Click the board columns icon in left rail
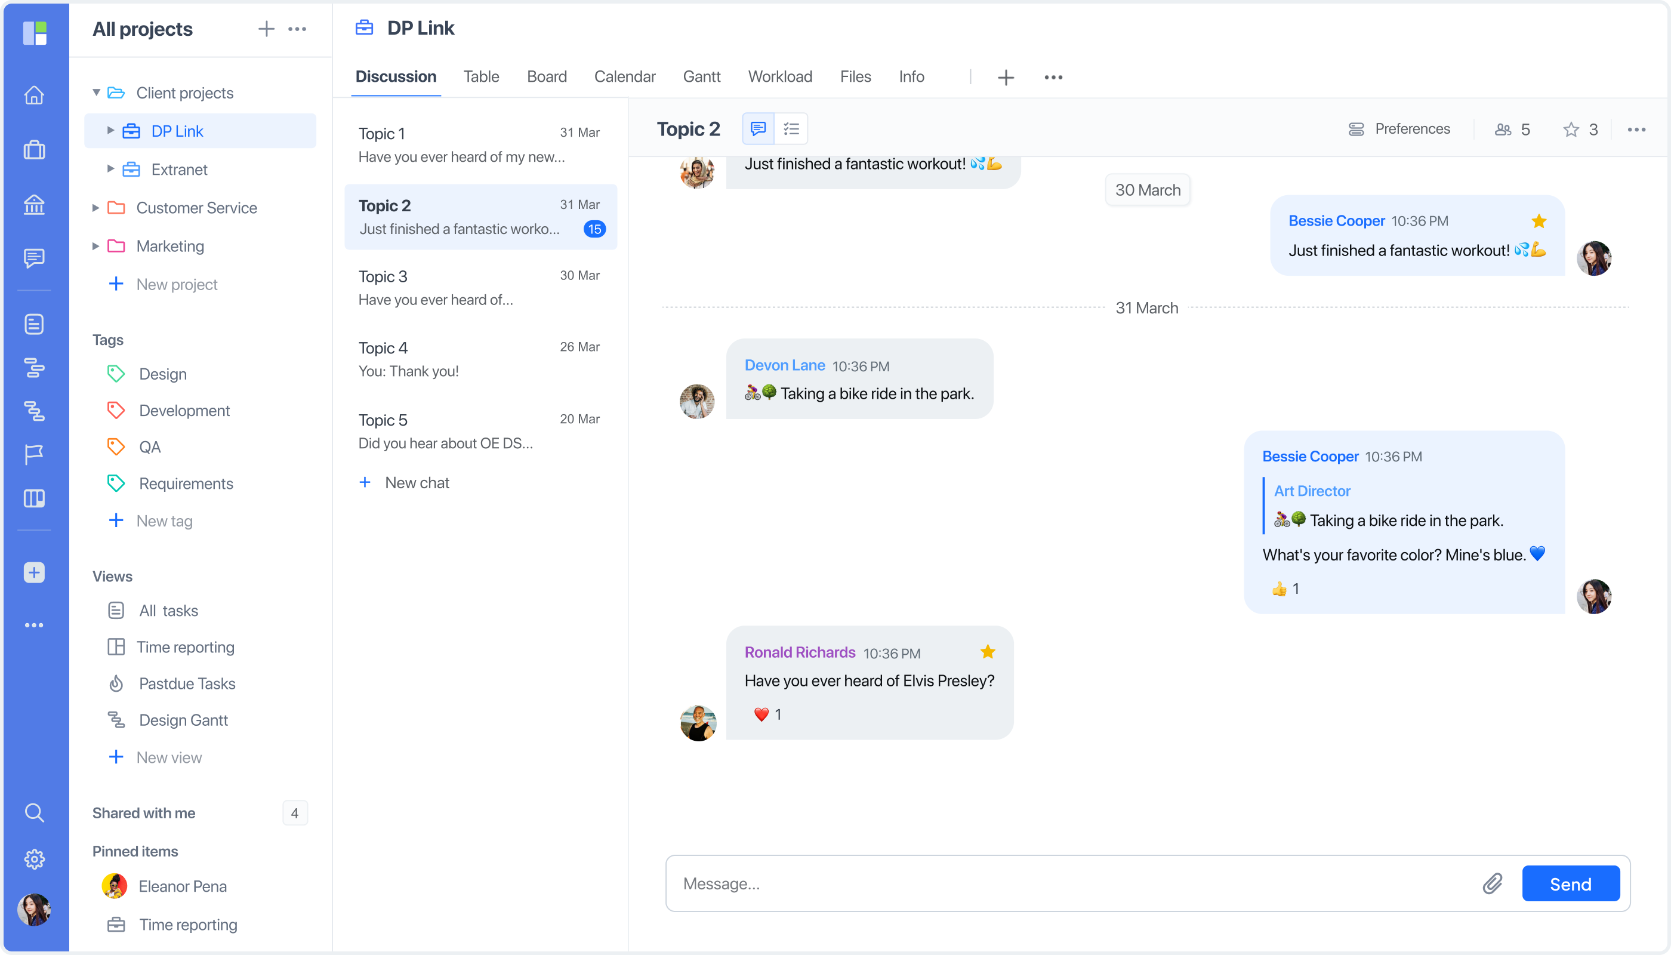The image size is (1671, 955). [x=34, y=498]
